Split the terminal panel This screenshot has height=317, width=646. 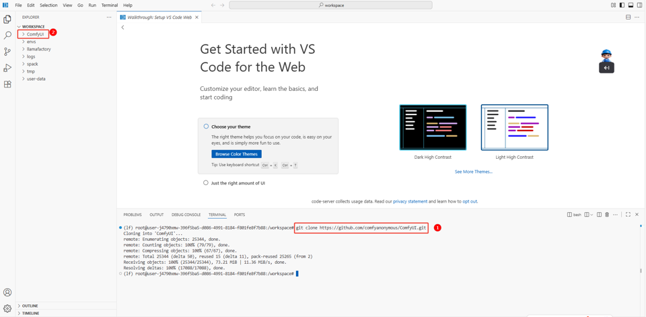tap(599, 215)
